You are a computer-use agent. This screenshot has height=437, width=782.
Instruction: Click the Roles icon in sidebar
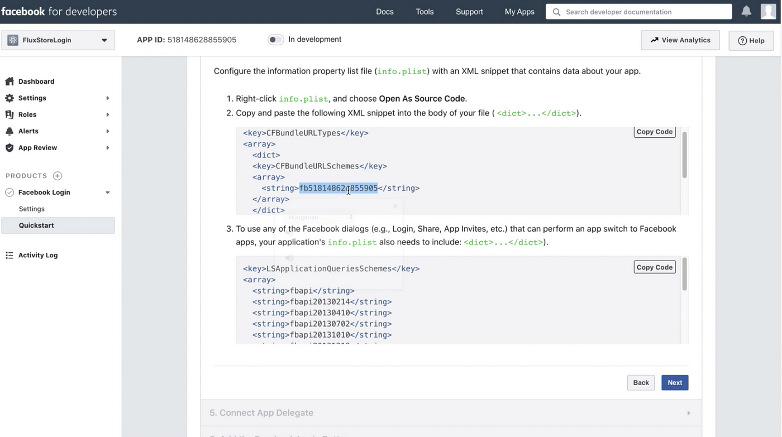[9, 114]
